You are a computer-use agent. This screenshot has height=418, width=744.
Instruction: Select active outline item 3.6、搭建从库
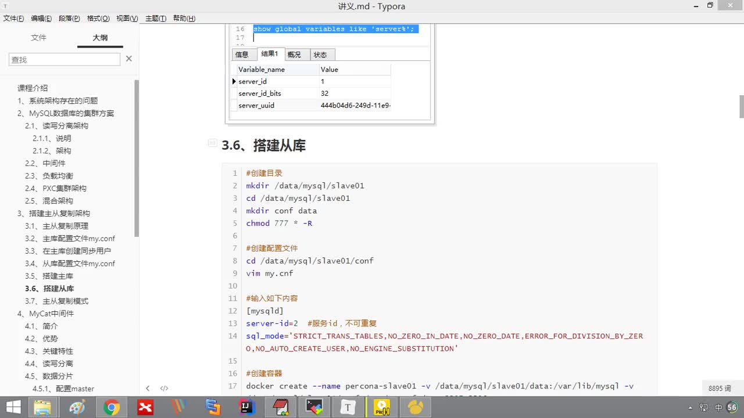(x=49, y=288)
